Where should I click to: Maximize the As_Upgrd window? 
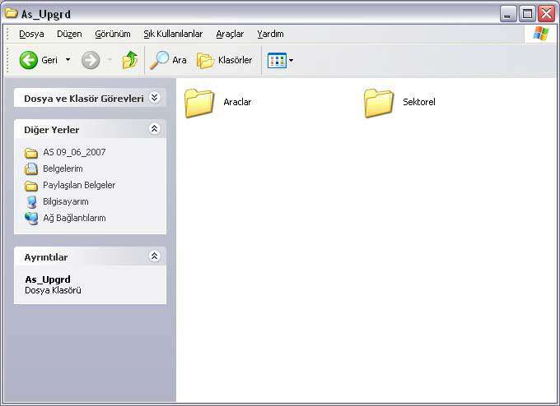pos(527,14)
